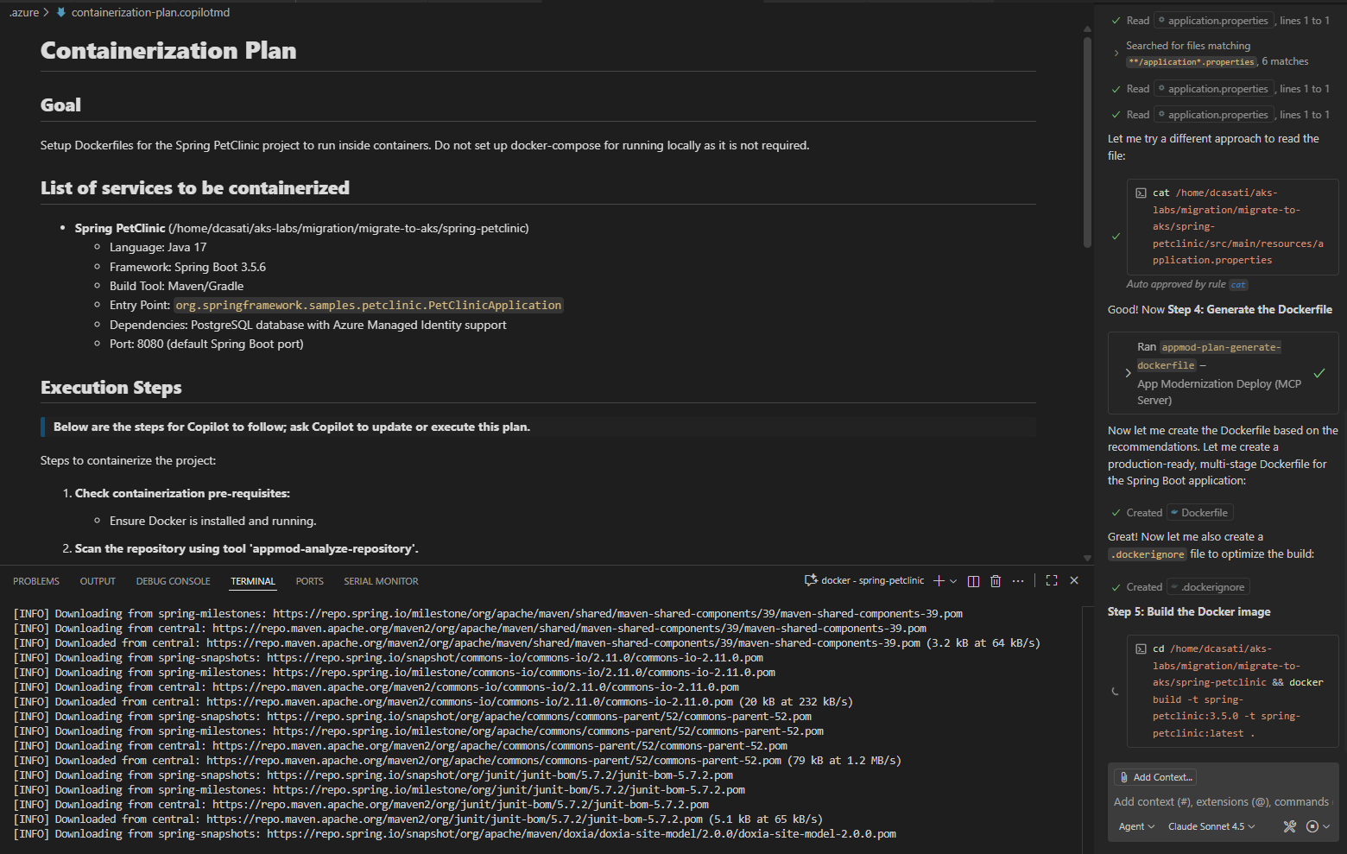Expand the appmod-plan-generate-dockerfile step details
The image size is (1347, 854).
1128,372
